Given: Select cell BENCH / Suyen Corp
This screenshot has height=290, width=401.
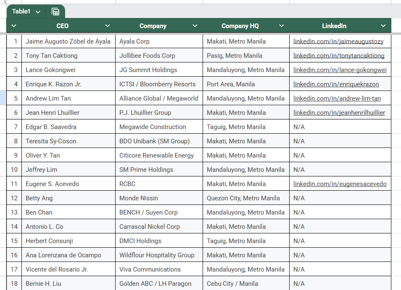Looking at the screenshot, I should 159,212.
